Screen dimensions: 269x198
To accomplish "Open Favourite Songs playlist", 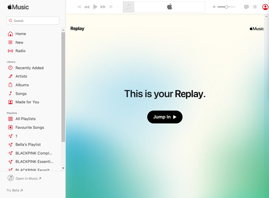I will coord(29,128).
